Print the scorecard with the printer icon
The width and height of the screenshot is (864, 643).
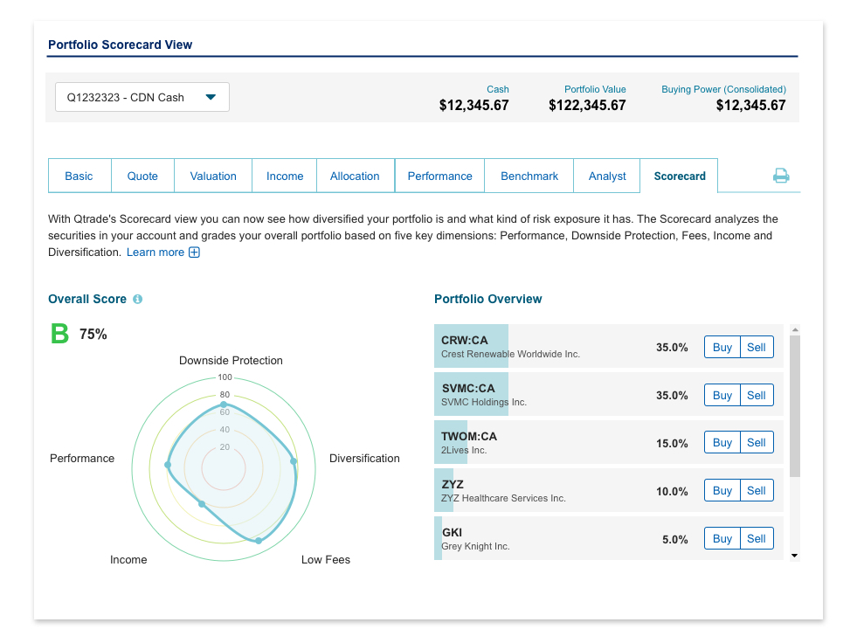pyautogui.click(x=781, y=176)
